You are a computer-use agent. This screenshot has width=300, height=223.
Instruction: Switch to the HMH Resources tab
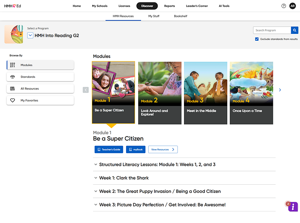pyautogui.click(x=123, y=16)
